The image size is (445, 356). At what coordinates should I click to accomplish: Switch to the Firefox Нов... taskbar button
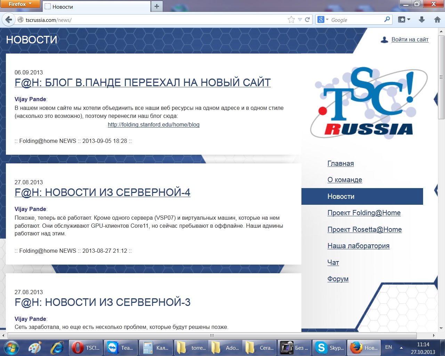[364, 348]
